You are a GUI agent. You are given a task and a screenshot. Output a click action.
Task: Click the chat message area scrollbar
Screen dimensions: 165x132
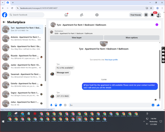[x=160, y=74]
